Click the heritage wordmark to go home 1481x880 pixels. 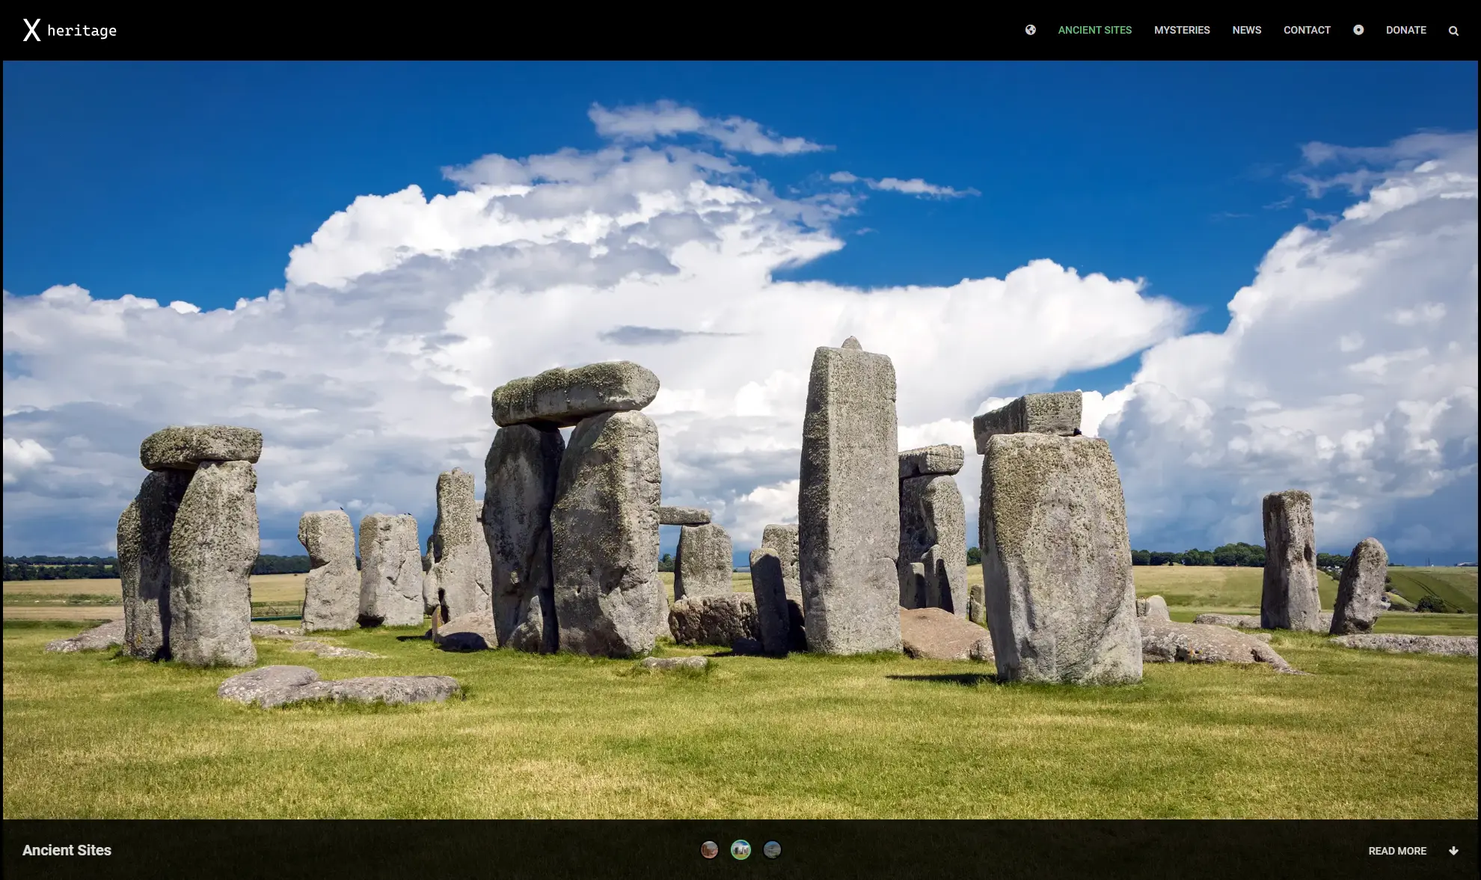(x=82, y=31)
